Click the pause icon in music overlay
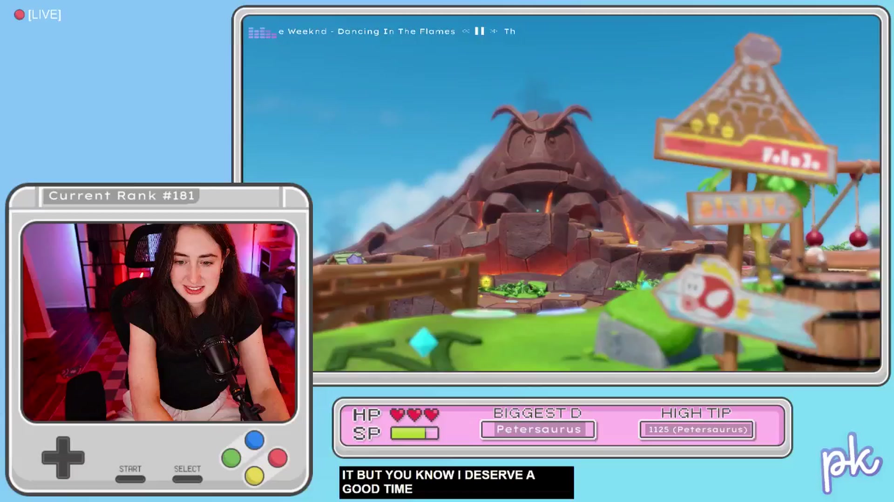 point(480,31)
